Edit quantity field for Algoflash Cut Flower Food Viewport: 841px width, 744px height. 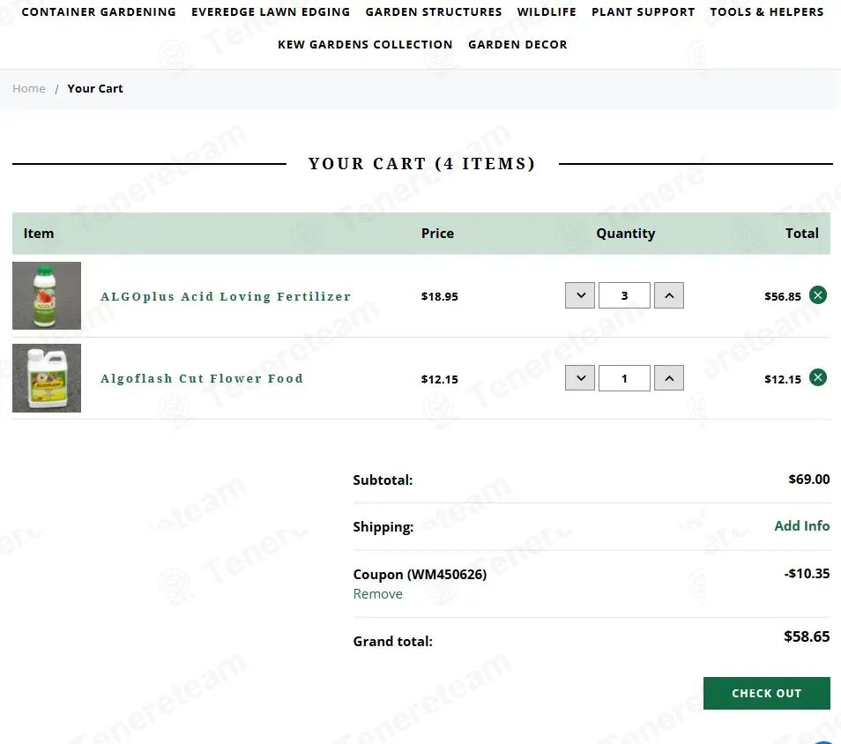pos(624,378)
